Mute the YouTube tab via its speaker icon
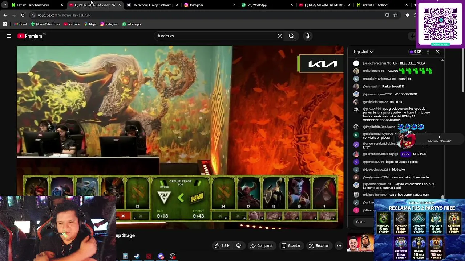The width and height of the screenshot is (465, 261). (x=114, y=5)
